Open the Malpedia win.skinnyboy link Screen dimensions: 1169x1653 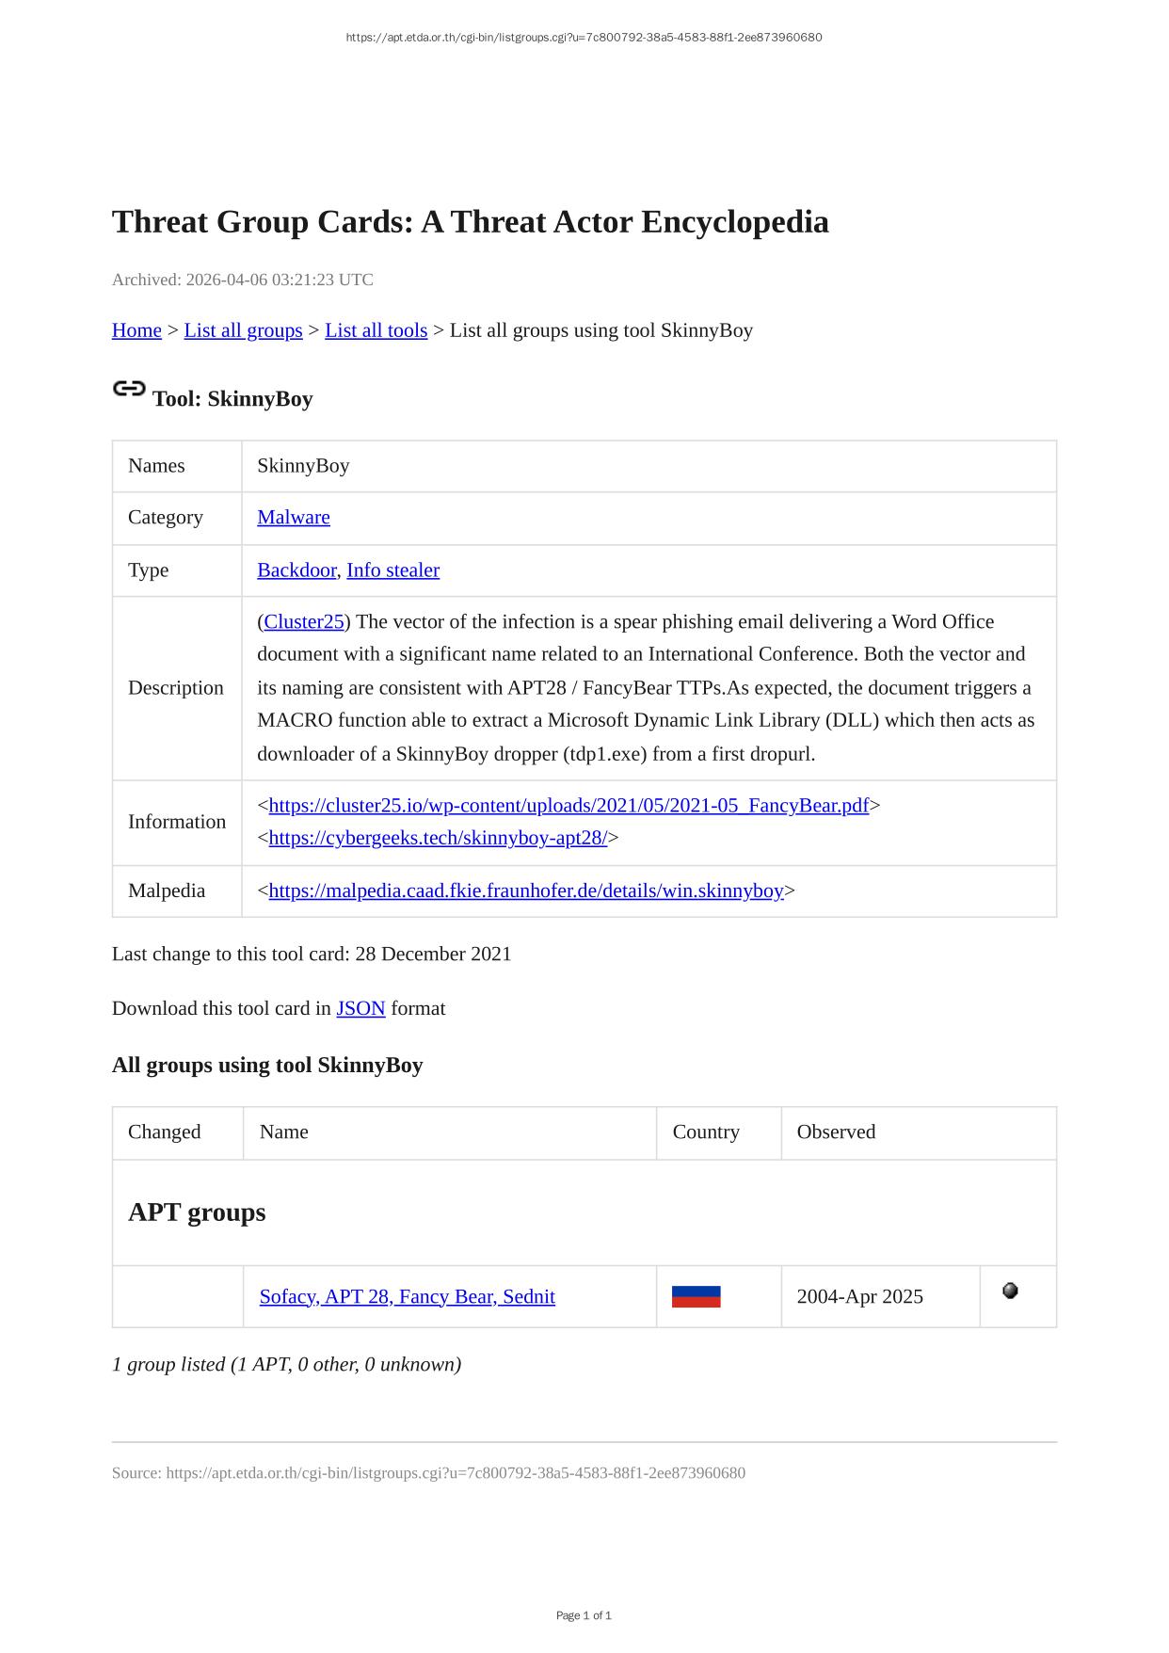[x=526, y=891]
